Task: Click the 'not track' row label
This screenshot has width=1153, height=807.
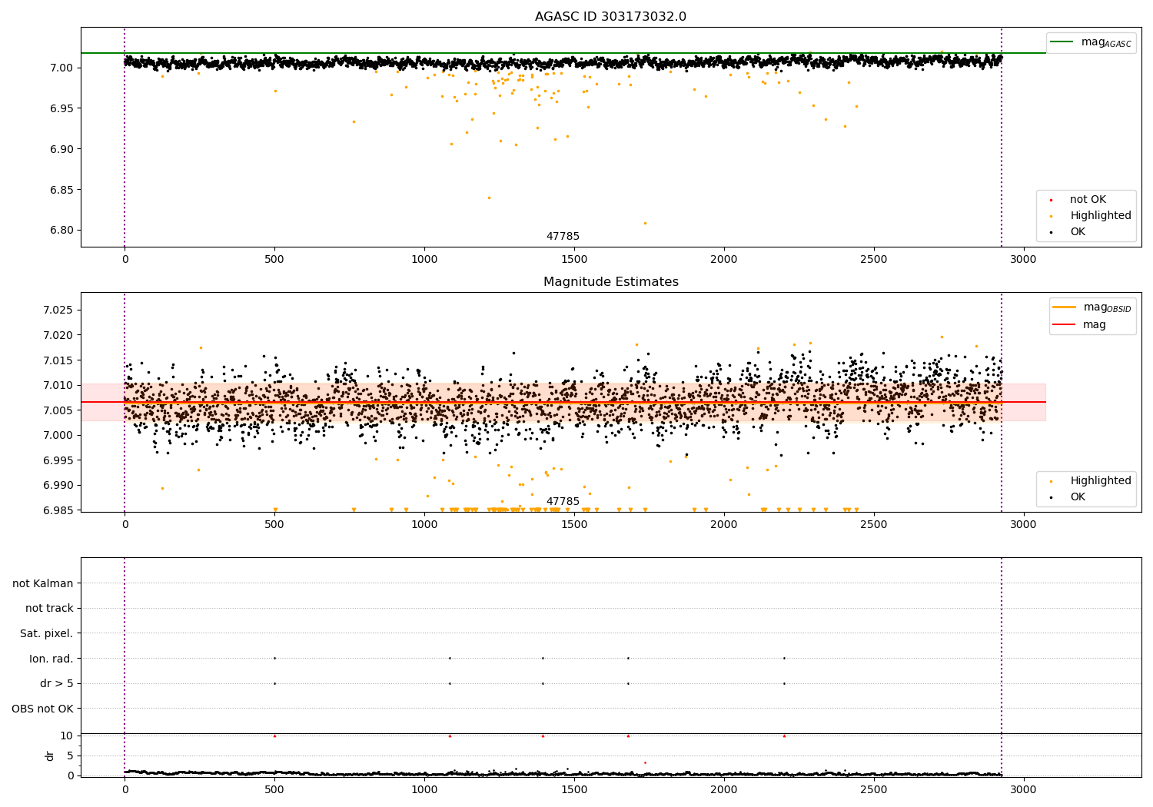Action: 49,609
